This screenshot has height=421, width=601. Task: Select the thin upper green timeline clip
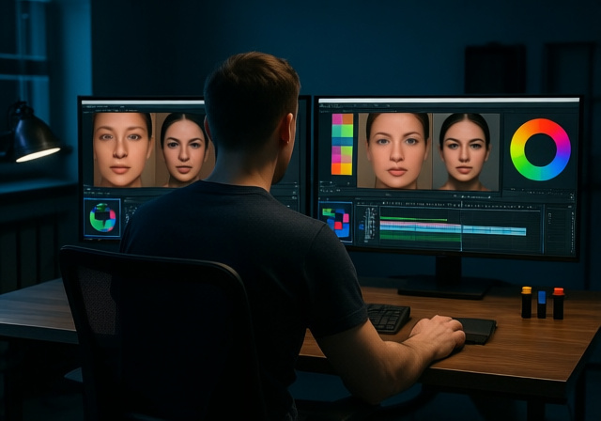[x=413, y=219]
